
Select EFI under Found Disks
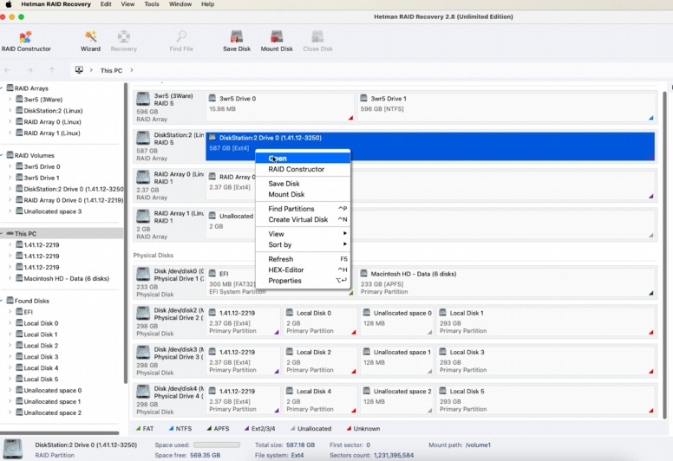click(28, 312)
